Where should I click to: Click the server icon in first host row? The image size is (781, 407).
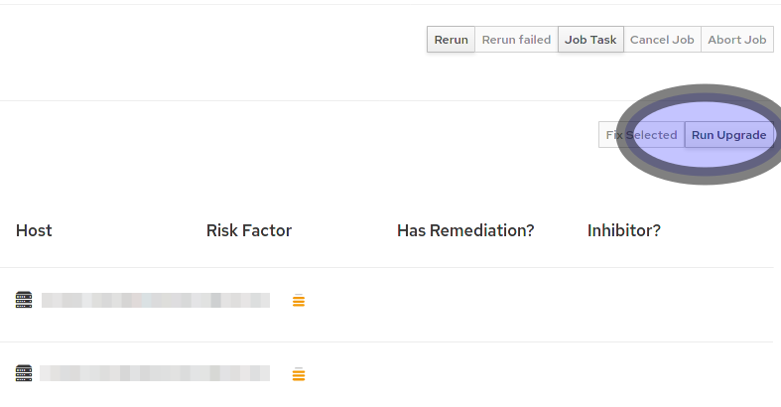coord(24,300)
